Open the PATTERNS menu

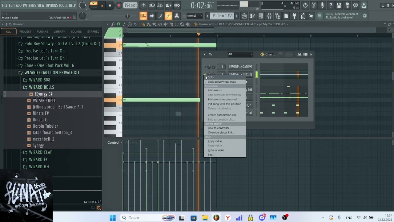pos(30,6)
